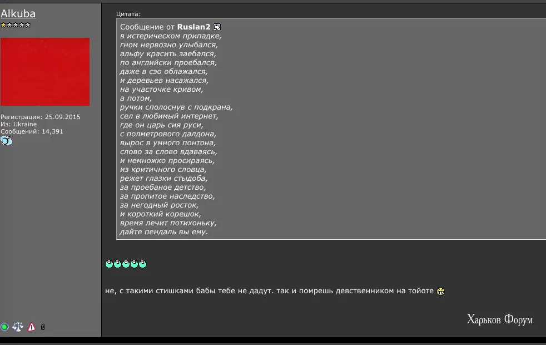Click the green online status indicator
Viewport: 546px width, 345px height.
(x=4, y=327)
